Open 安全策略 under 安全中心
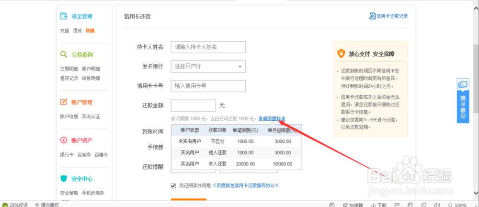Image resolution: width=479 pixels, height=207 pixels. [x=69, y=193]
